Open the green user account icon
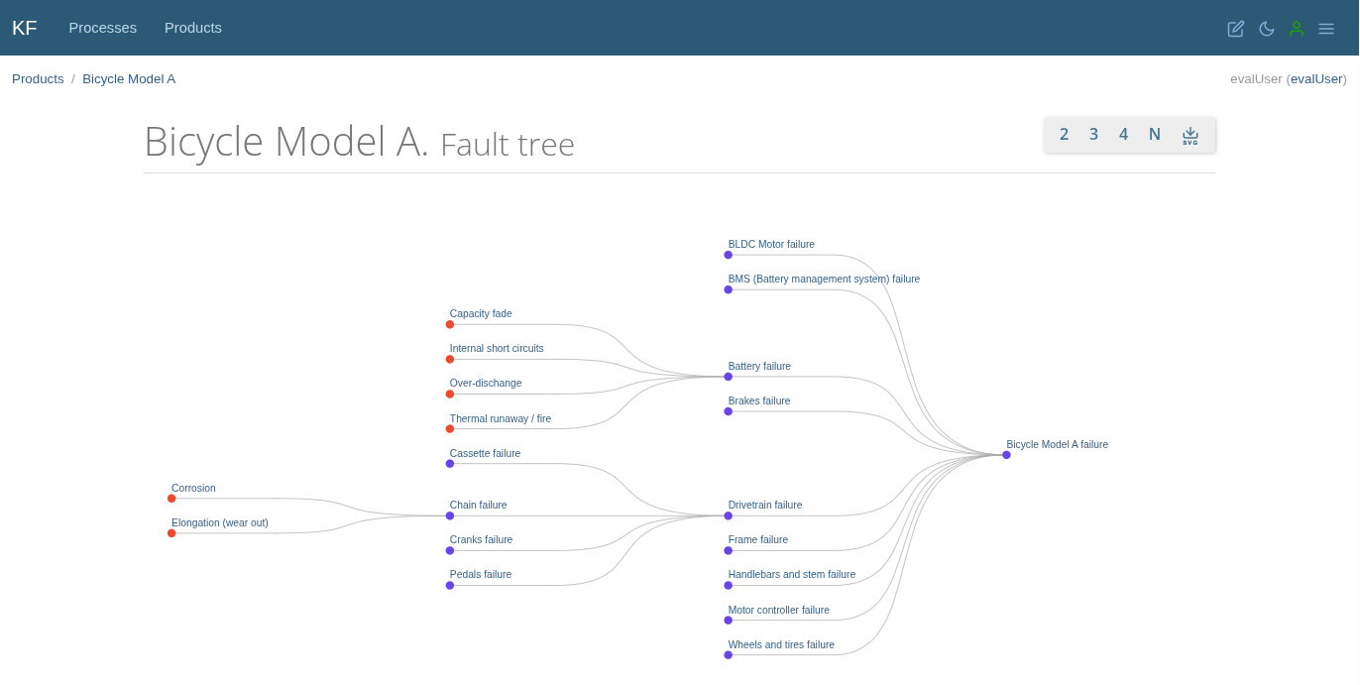 pyautogui.click(x=1296, y=29)
